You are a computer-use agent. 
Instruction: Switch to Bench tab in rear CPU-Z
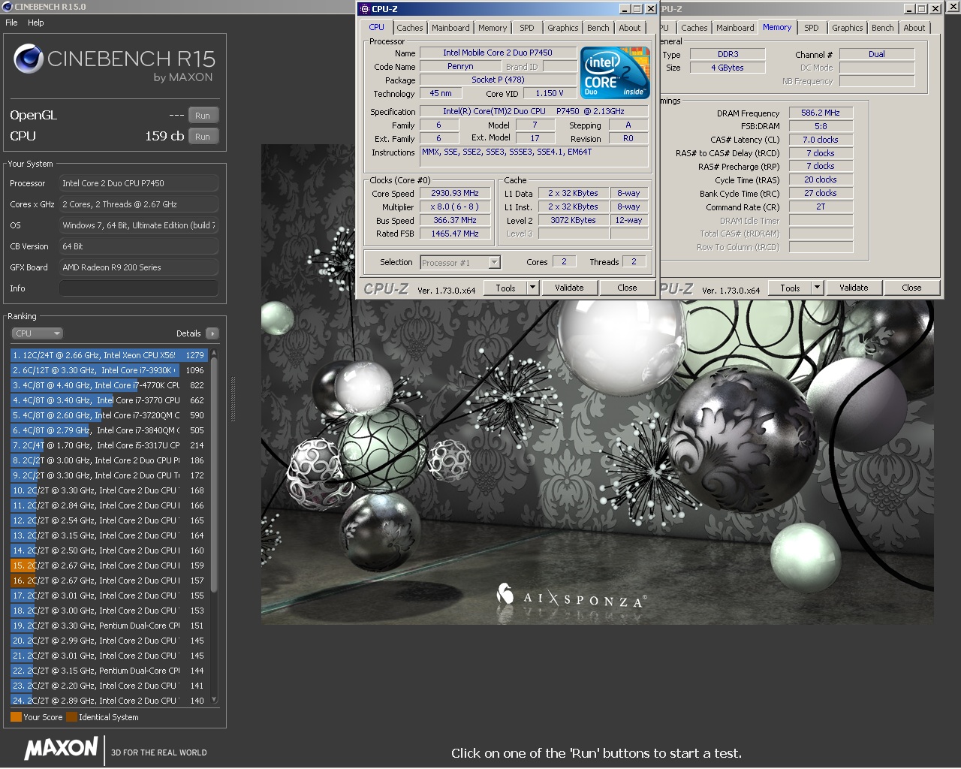tap(883, 28)
